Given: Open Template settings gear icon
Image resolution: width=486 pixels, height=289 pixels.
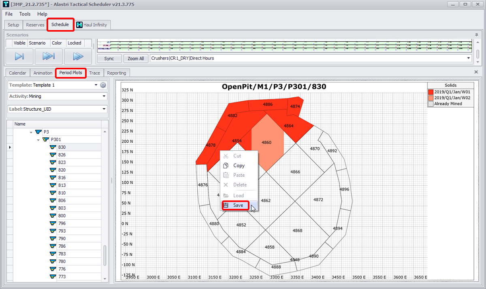Looking at the screenshot, I should click(x=103, y=85).
